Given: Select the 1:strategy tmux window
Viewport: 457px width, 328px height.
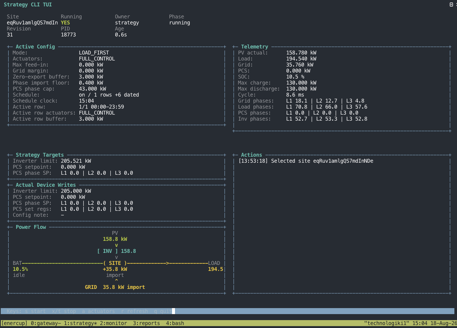Looking at the screenshot, I should [x=80, y=323].
